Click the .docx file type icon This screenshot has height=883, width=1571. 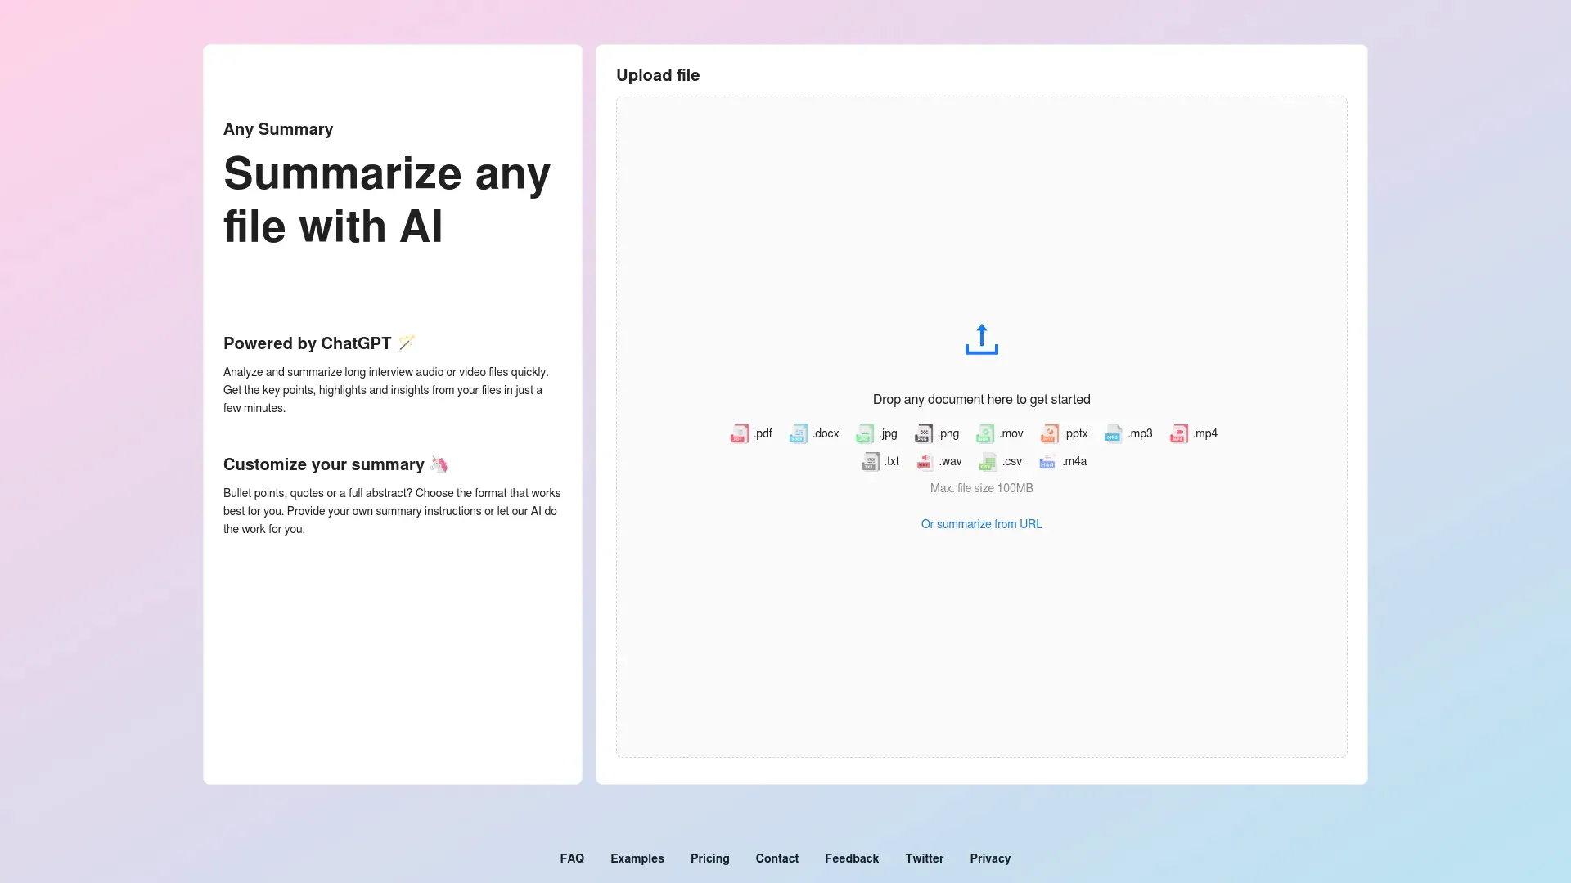[798, 433]
